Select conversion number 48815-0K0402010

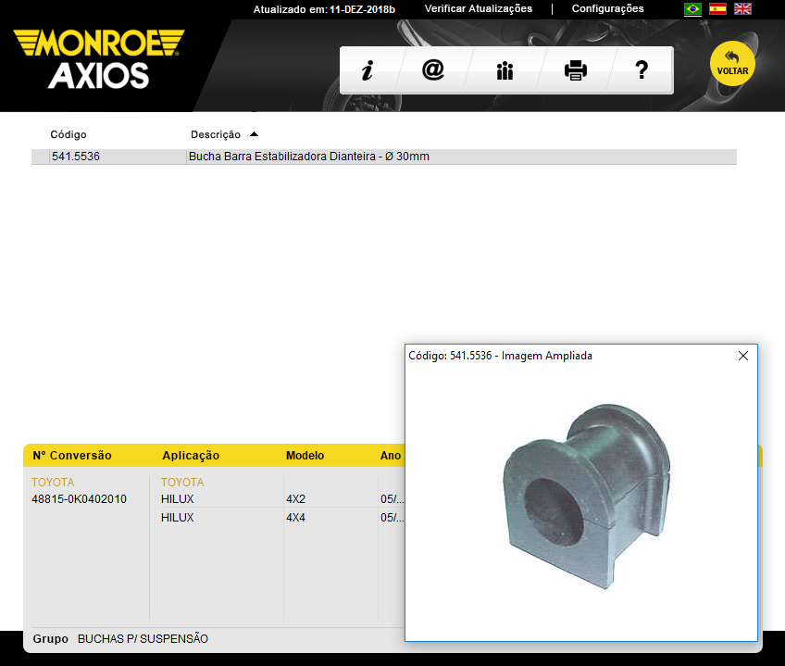tap(80, 499)
